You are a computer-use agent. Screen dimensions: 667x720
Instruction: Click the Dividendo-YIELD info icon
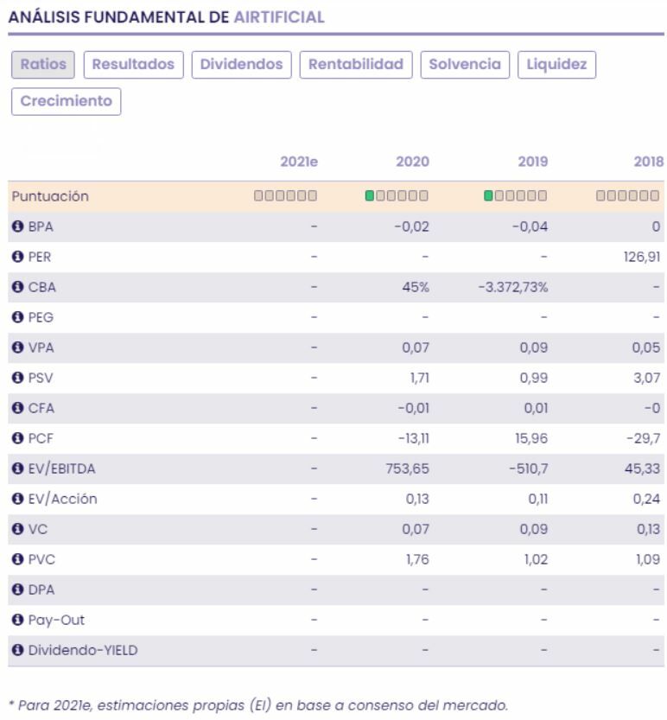coord(17,650)
